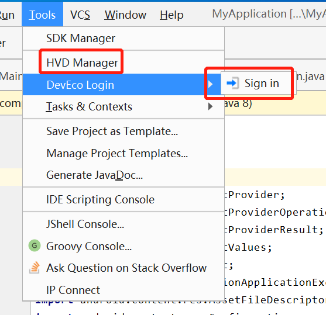
Task: Choose Generate JavaDoc…
Action: click(123, 175)
